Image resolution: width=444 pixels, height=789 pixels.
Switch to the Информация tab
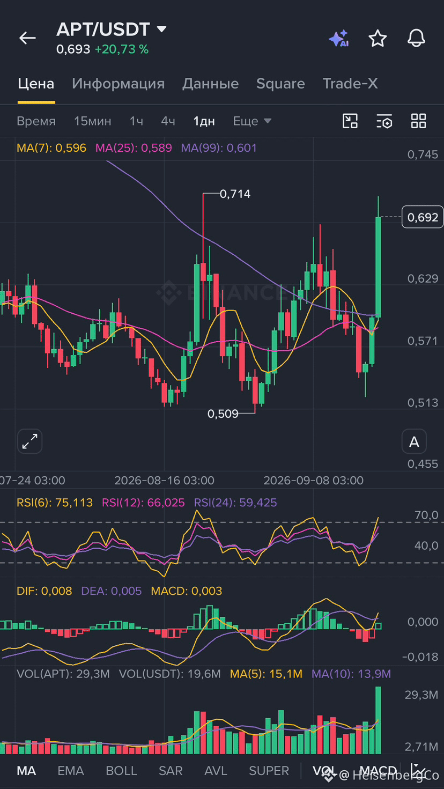click(118, 84)
